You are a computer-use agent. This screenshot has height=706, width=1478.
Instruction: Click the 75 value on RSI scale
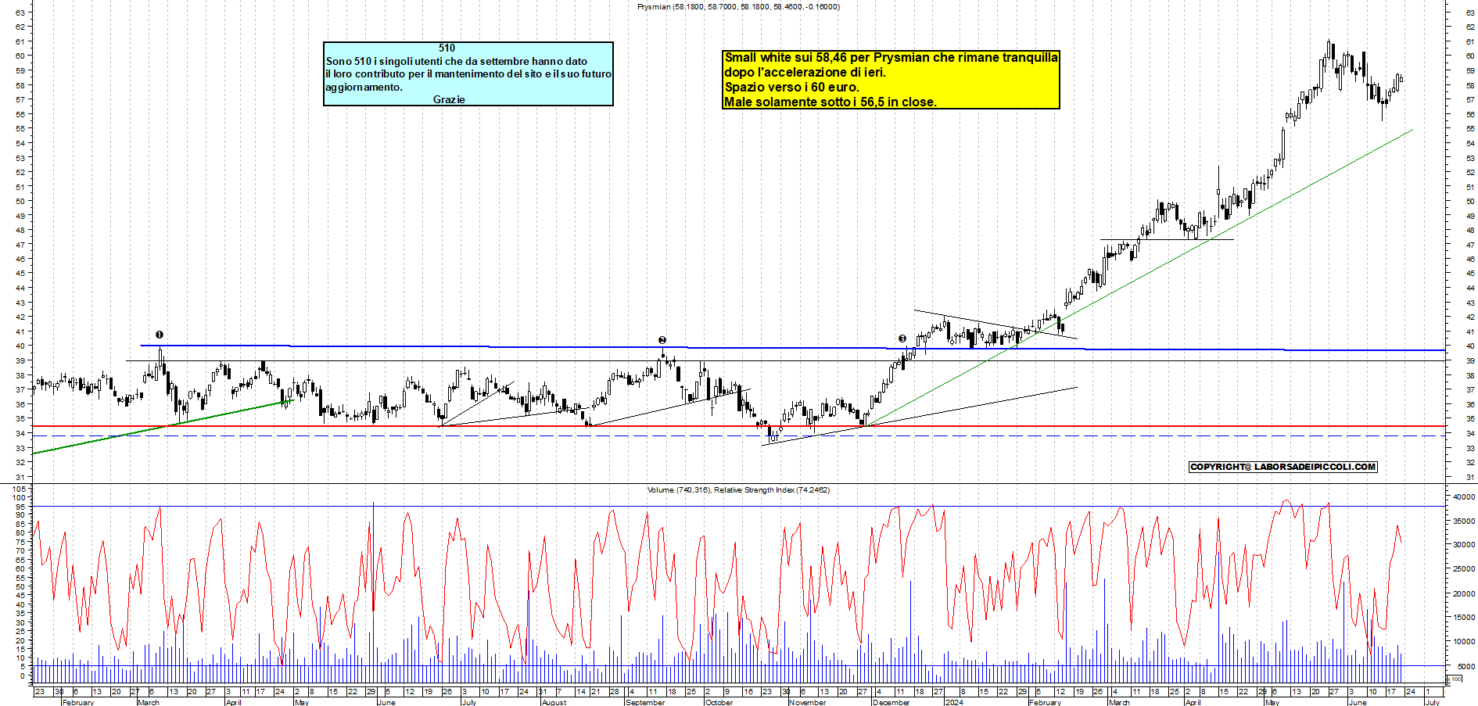pyautogui.click(x=22, y=542)
